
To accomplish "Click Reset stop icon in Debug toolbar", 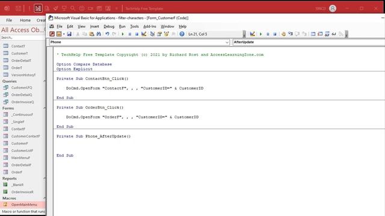I will (275, 34).
